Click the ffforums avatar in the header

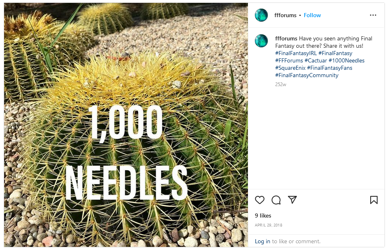tap(261, 15)
